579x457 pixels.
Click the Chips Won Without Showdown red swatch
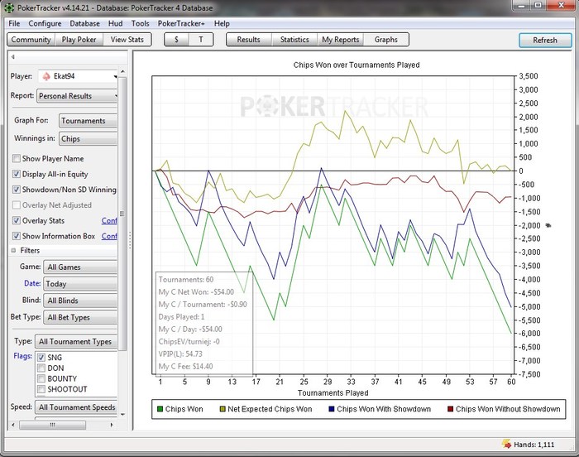tap(450, 409)
